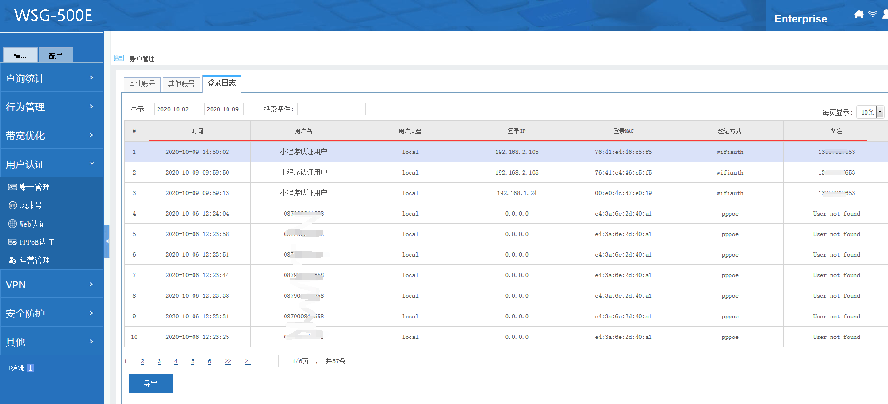888x404 pixels.
Task: Open Web认证 in the sidebar
Action: click(33, 224)
